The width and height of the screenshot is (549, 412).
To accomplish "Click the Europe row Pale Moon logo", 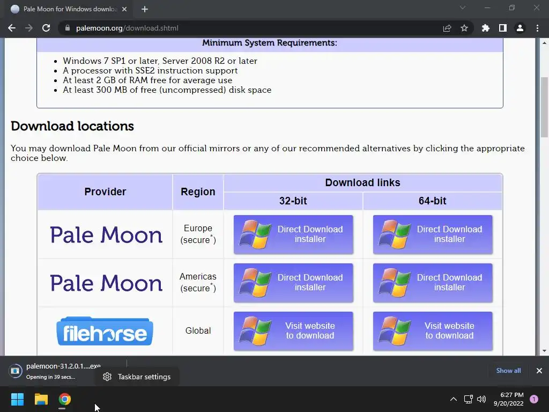I will [106, 235].
